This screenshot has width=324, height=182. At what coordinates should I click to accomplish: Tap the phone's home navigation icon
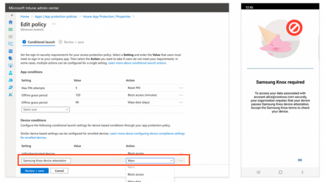click(280, 172)
